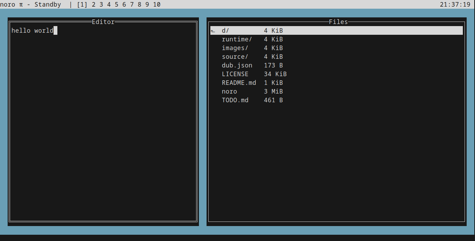Switch to workspace 4
Image resolution: width=475 pixels, height=241 pixels.
pyautogui.click(x=109, y=5)
